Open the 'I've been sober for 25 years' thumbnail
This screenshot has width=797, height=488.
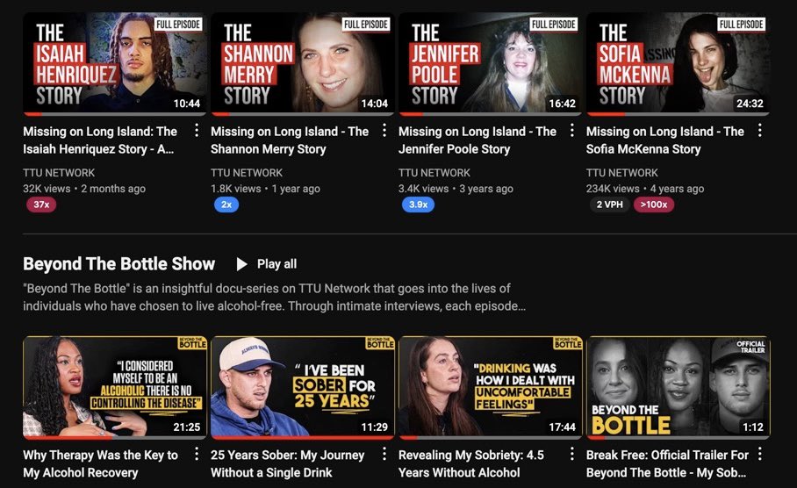pyautogui.click(x=303, y=387)
